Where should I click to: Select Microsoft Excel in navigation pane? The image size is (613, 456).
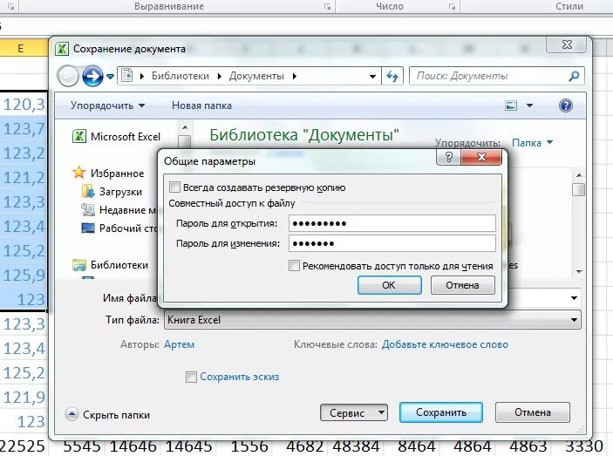117,137
